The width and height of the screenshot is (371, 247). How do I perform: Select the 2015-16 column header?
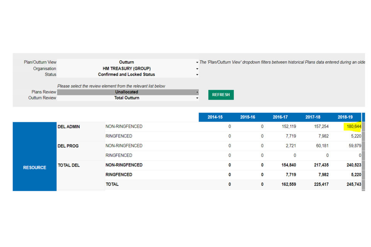[247, 117]
